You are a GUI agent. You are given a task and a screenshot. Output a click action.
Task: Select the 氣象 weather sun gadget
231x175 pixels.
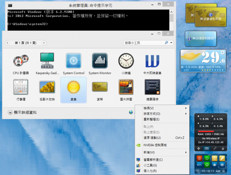[74, 90]
